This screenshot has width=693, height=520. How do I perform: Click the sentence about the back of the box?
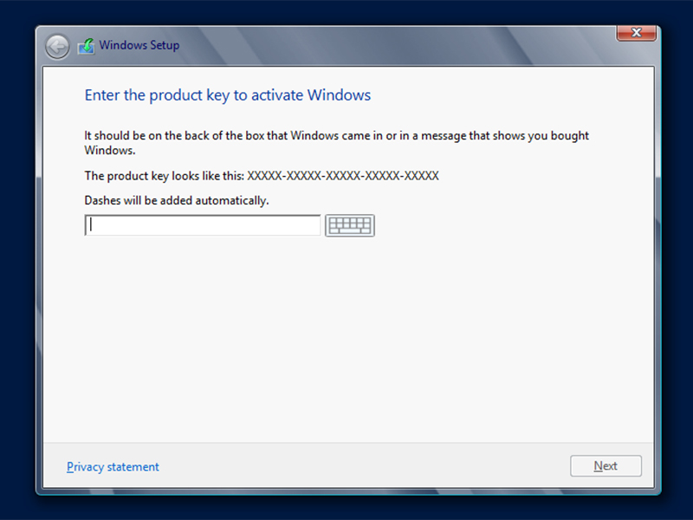click(336, 143)
